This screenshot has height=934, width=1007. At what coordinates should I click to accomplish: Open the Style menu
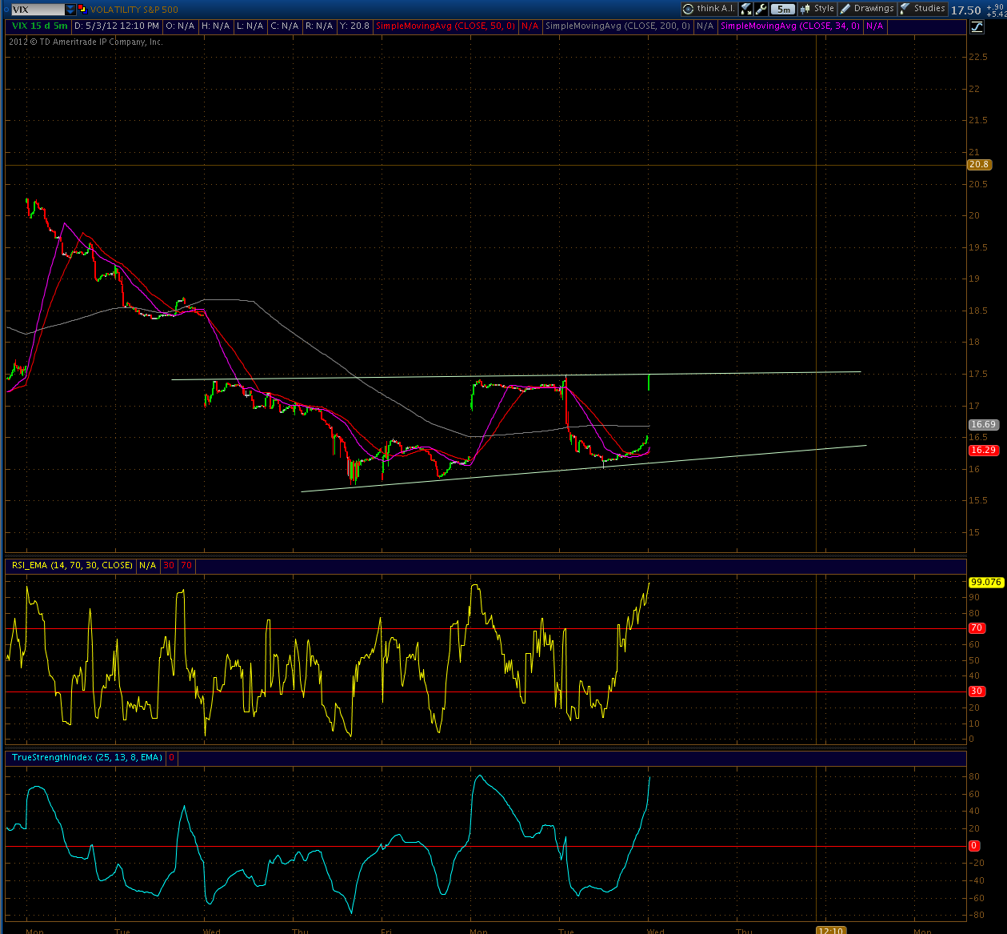pos(817,9)
